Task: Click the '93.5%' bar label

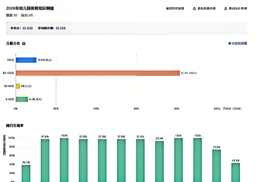Action: pyautogui.click(x=159, y=138)
